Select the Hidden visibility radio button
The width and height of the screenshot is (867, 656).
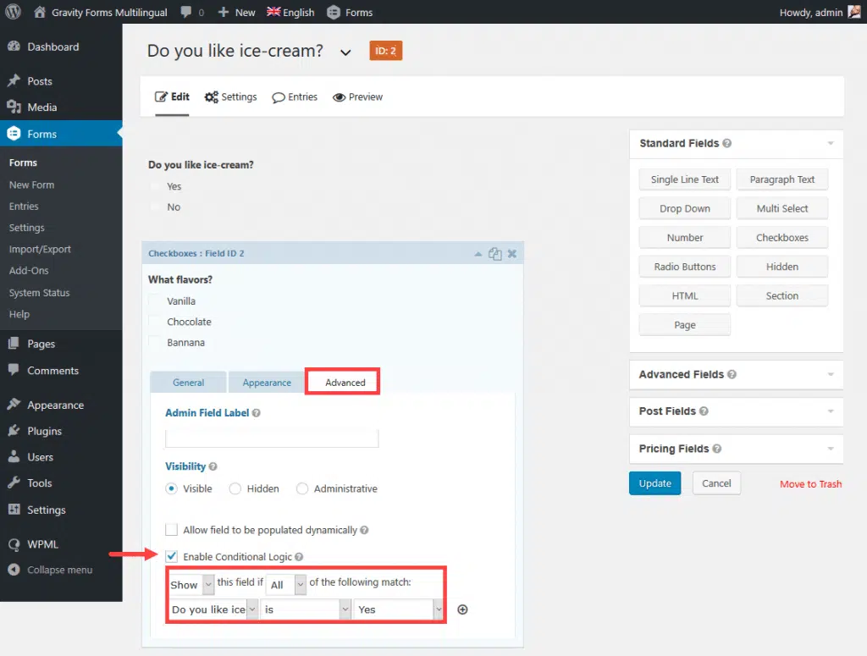(235, 488)
